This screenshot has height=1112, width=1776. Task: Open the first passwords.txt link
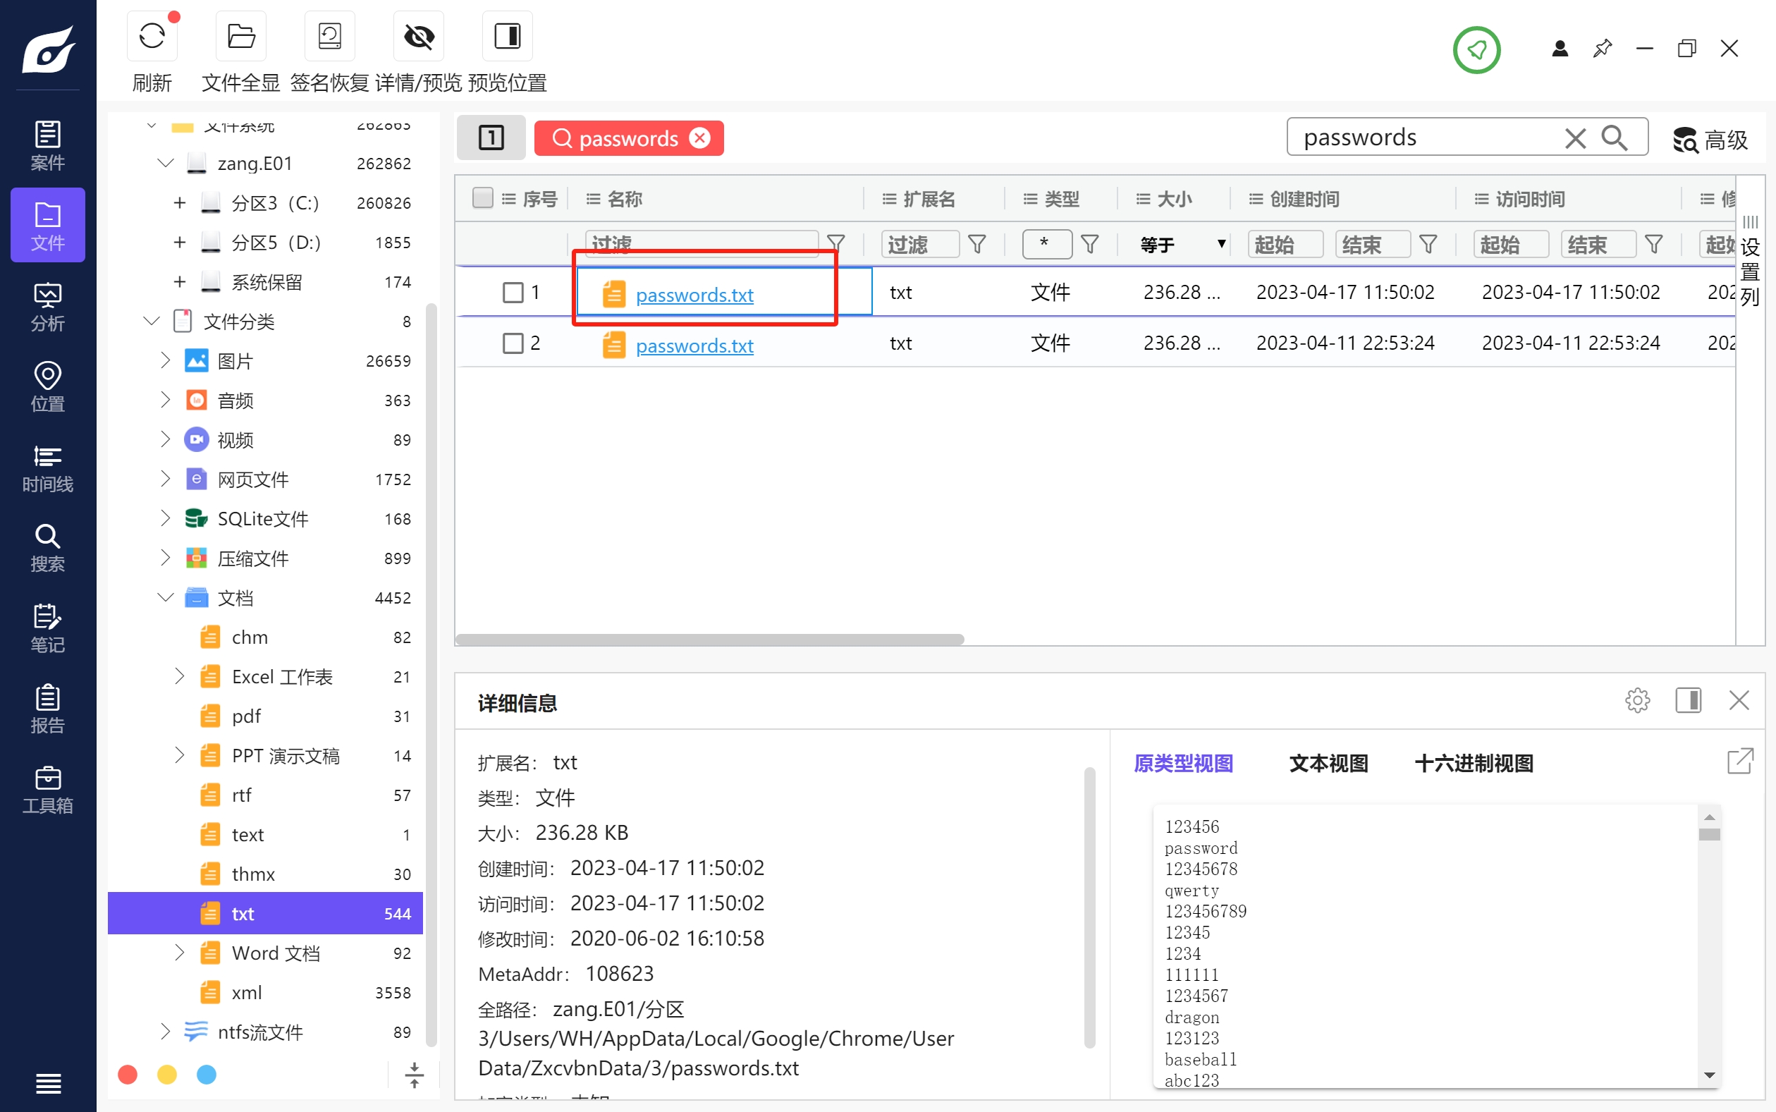tap(694, 295)
